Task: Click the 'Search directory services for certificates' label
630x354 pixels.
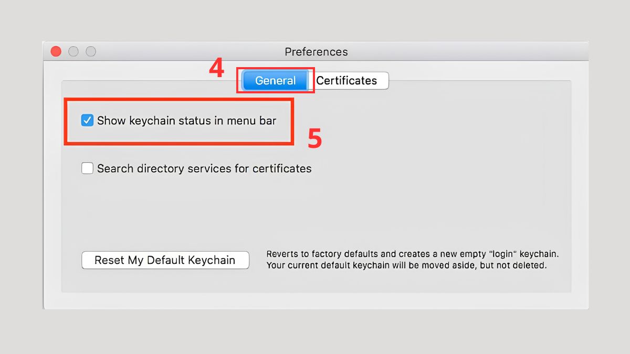Action: (x=204, y=168)
